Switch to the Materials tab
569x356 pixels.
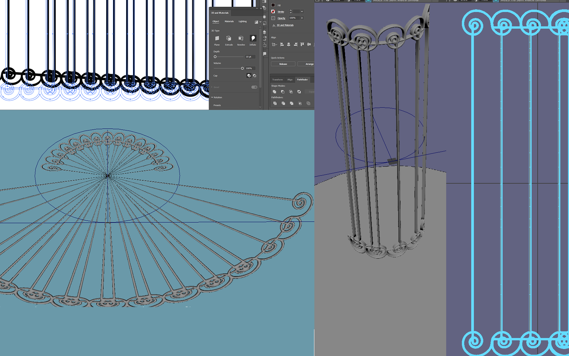pyautogui.click(x=229, y=21)
